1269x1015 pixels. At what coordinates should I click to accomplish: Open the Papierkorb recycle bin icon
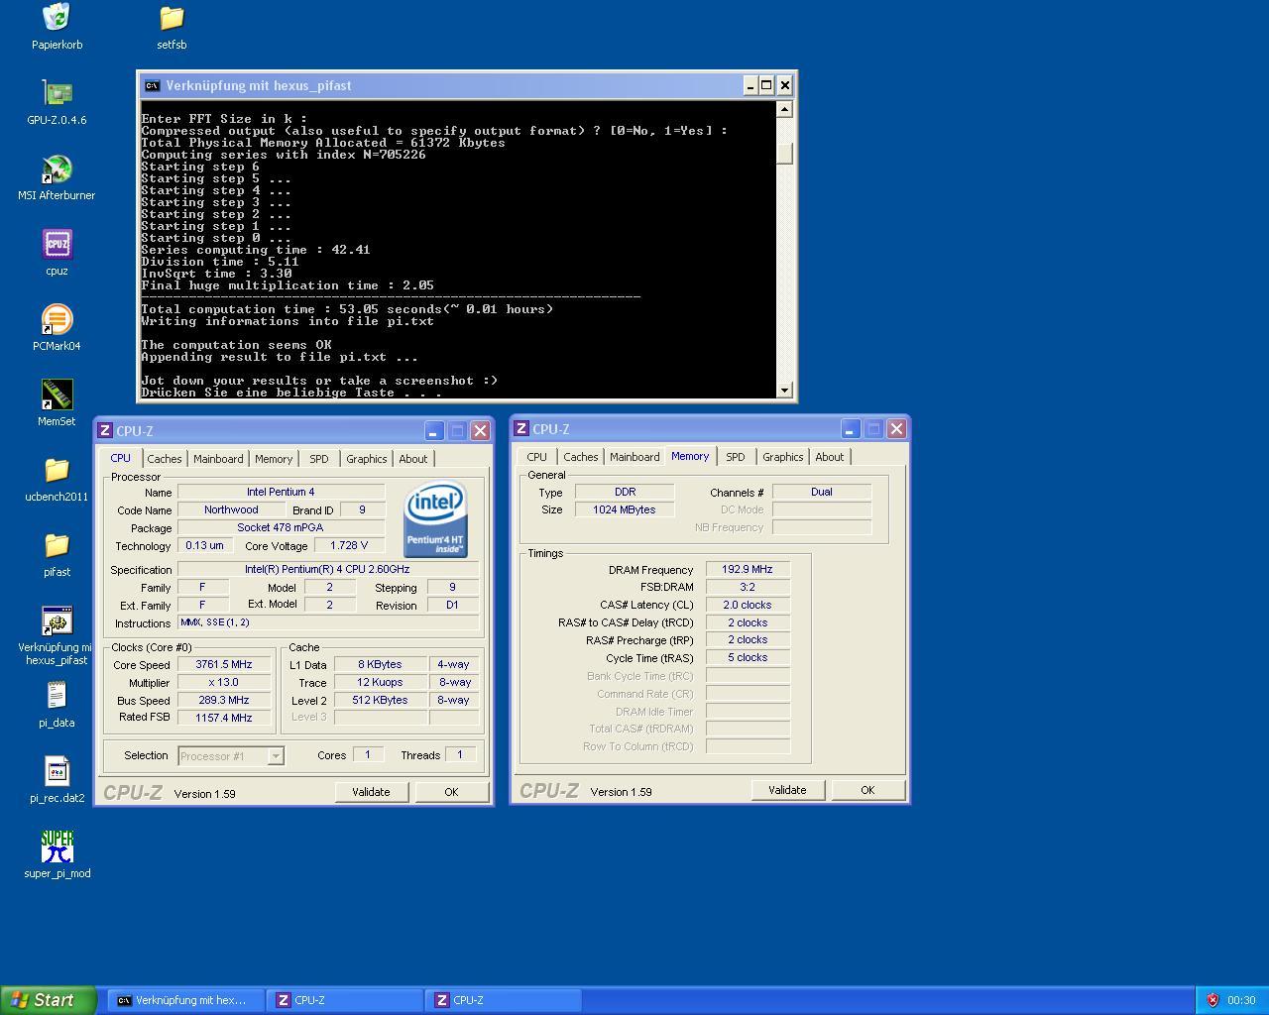pos(57,18)
